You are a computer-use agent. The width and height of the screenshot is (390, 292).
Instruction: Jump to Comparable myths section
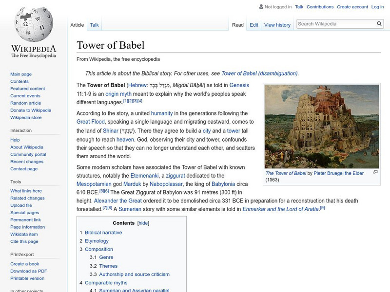(106, 283)
